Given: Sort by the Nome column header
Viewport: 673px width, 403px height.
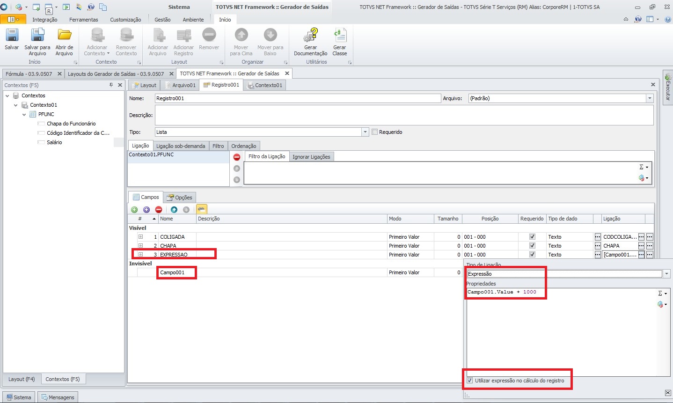Looking at the screenshot, I should pos(177,219).
